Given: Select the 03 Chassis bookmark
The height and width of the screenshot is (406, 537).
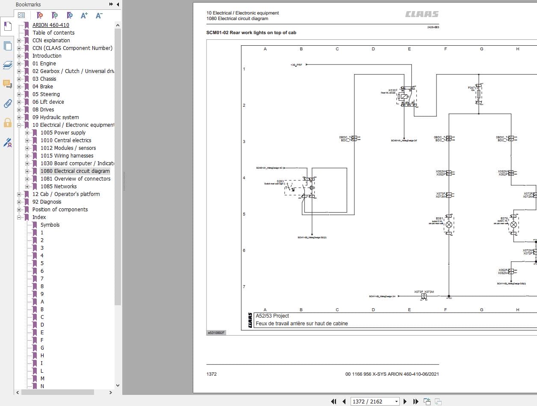Looking at the screenshot, I should pos(44,79).
